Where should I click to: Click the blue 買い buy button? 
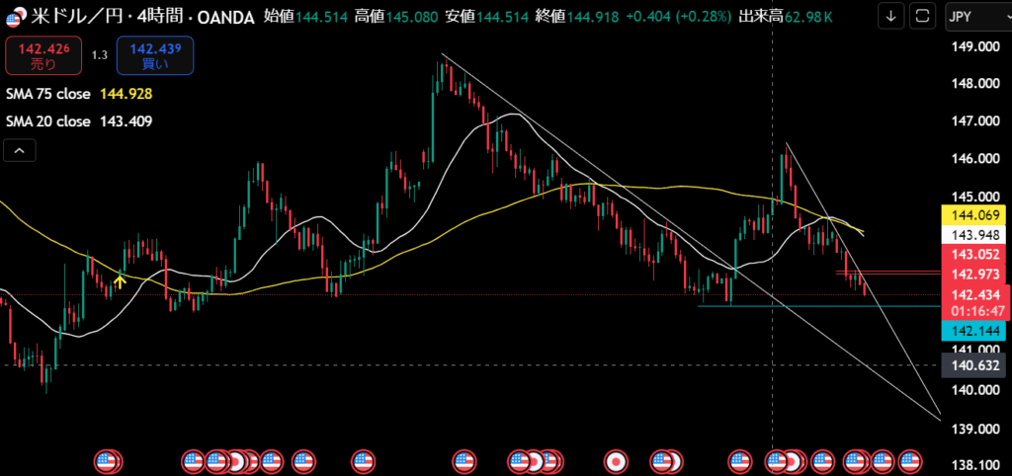pyautogui.click(x=155, y=55)
